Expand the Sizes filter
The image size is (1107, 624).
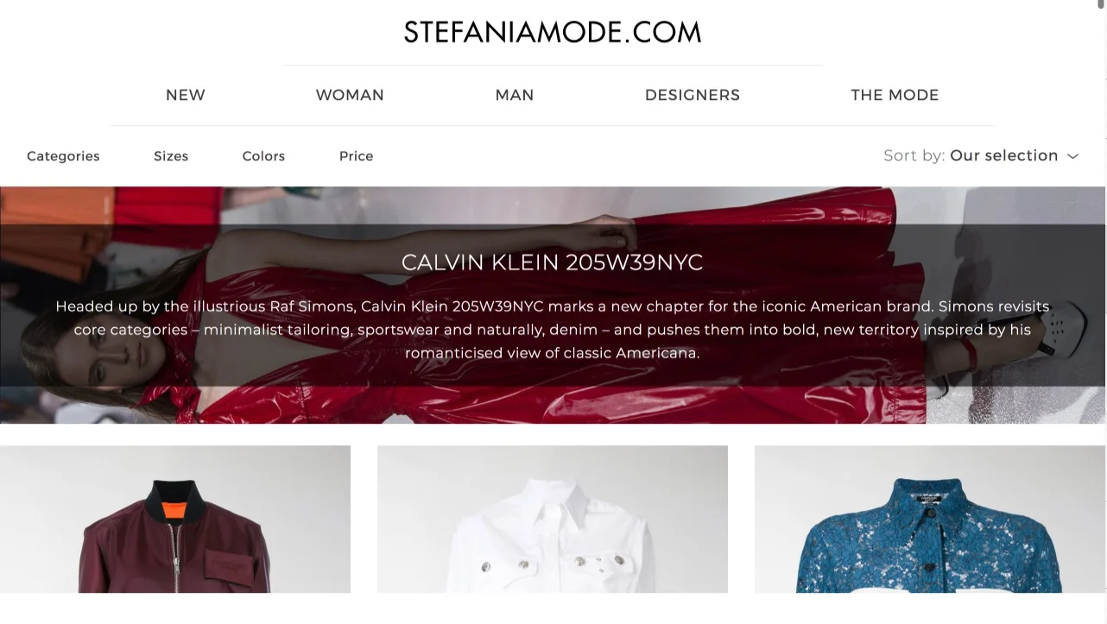(x=171, y=156)
